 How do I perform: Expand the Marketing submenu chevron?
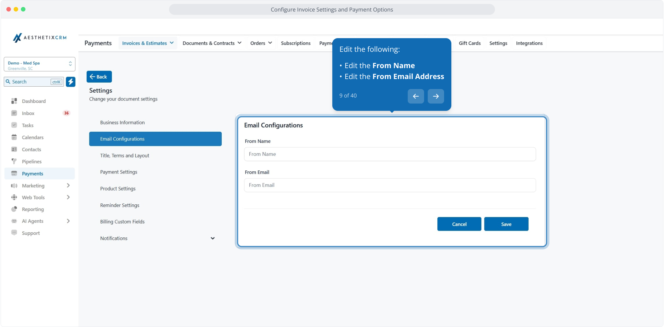(x=68, y=186)
